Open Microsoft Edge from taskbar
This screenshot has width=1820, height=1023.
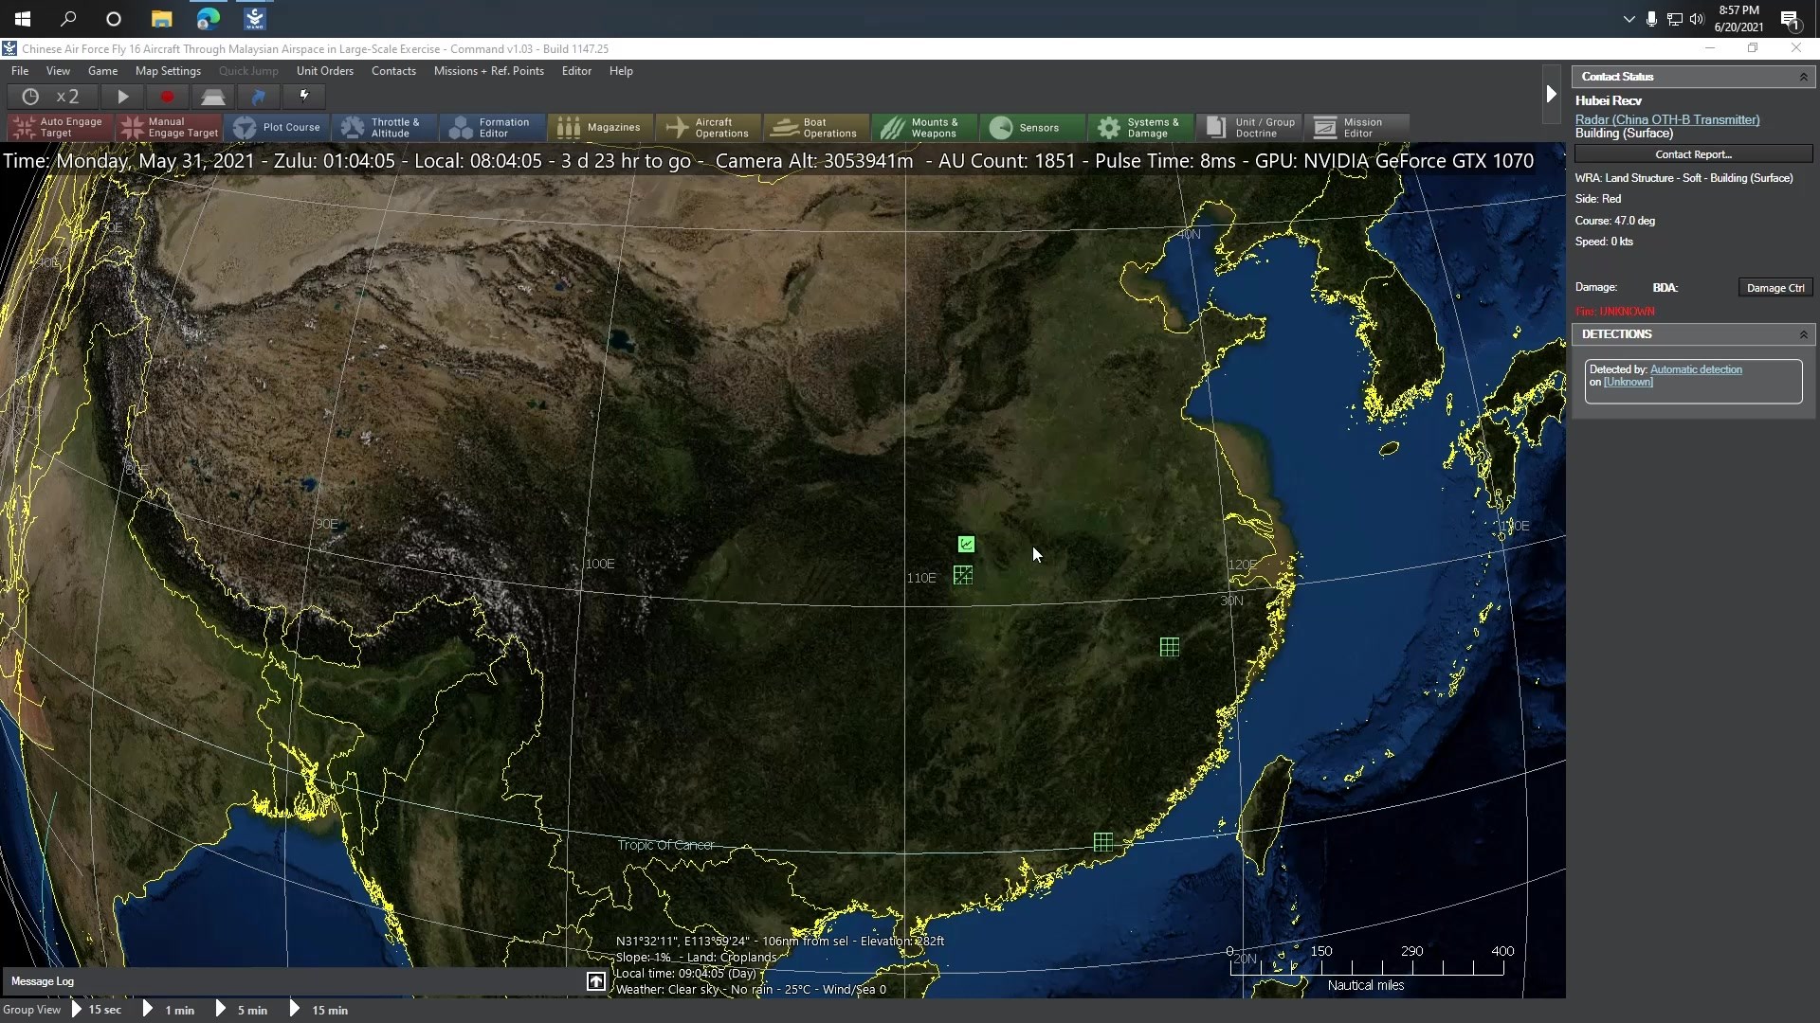[x=209, y=19]
